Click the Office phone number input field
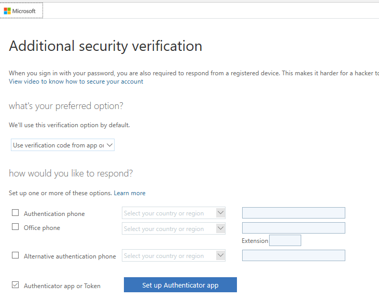 [x=293, y=228]
